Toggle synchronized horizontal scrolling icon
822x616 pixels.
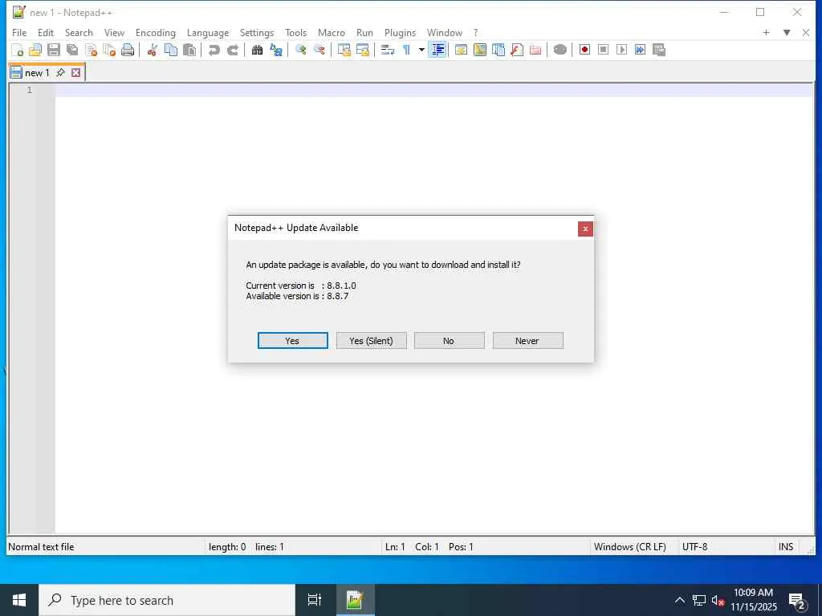[362, 51]
